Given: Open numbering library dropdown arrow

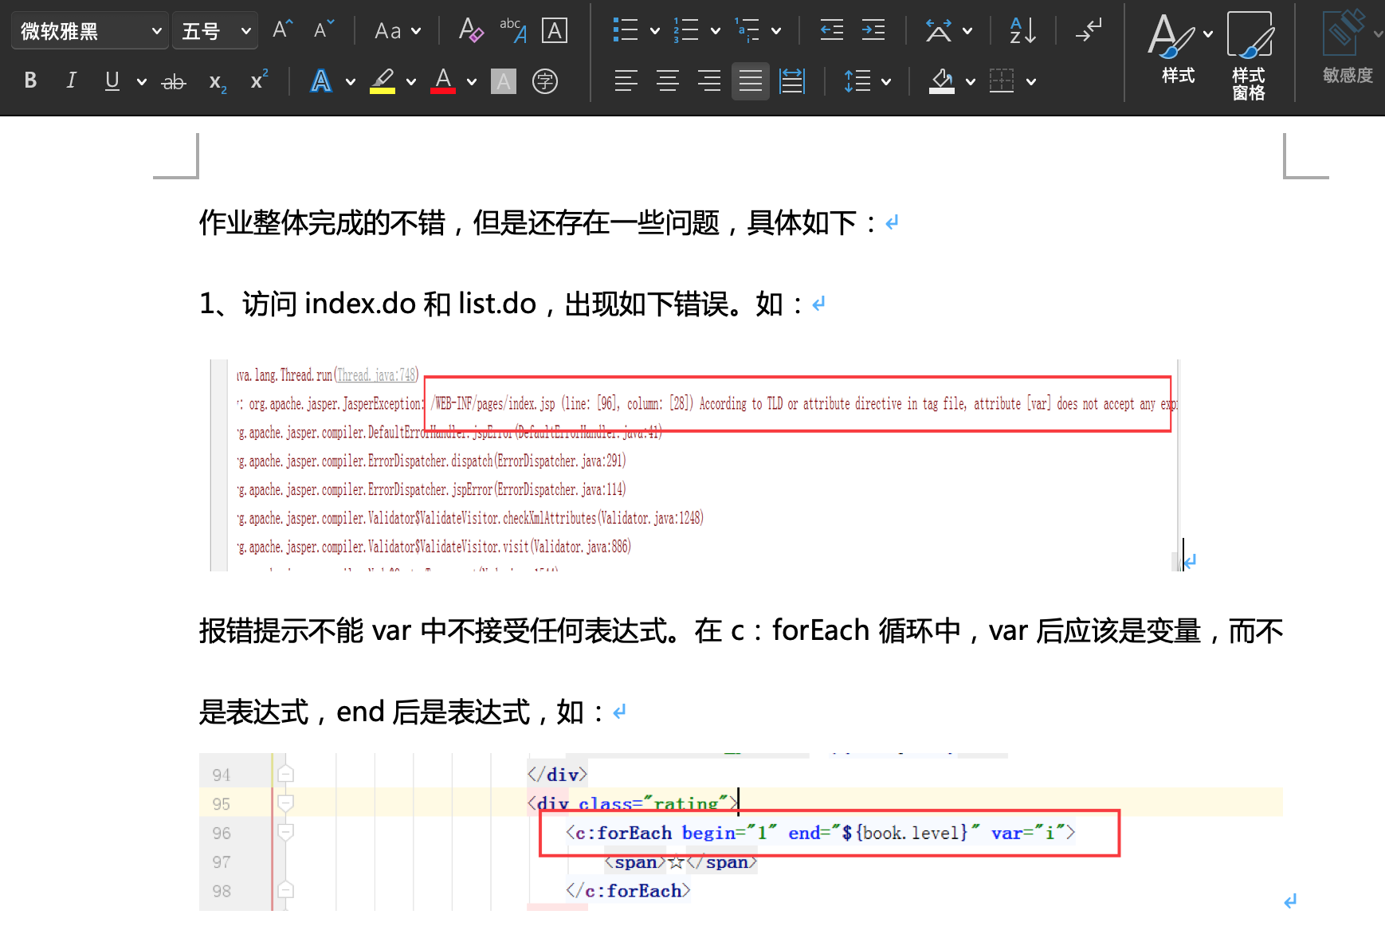Looking at the screenshot, I should pos(716,31).
